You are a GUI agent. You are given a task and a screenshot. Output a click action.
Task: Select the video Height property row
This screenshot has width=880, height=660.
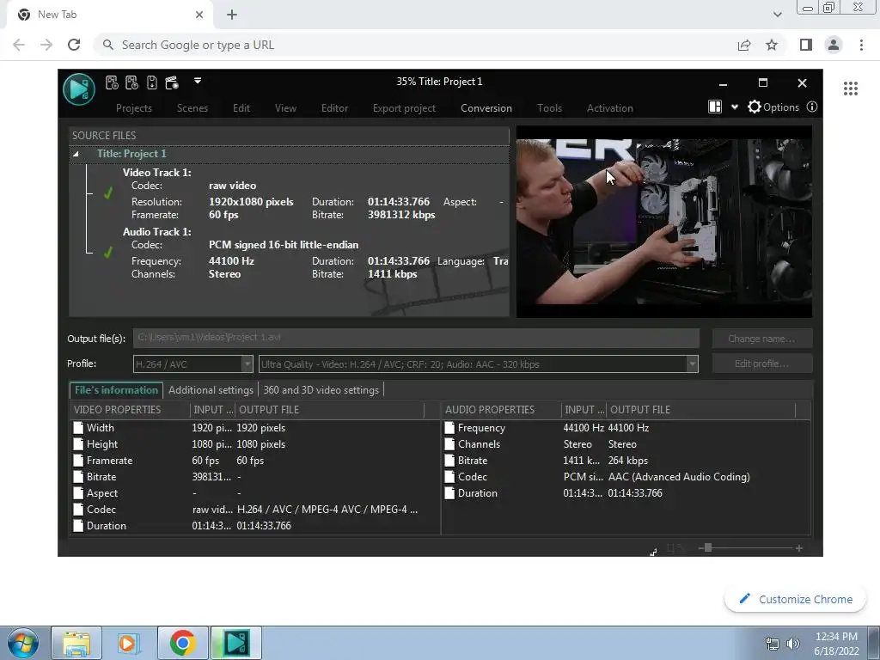click(x=254, y=444)
